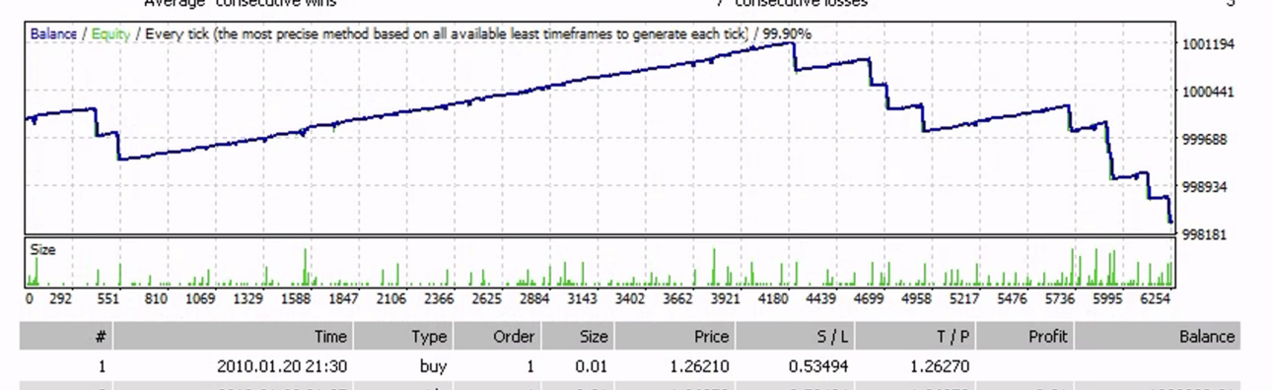Click the 3921 x-axis tick label

click(x=725, y=298)
